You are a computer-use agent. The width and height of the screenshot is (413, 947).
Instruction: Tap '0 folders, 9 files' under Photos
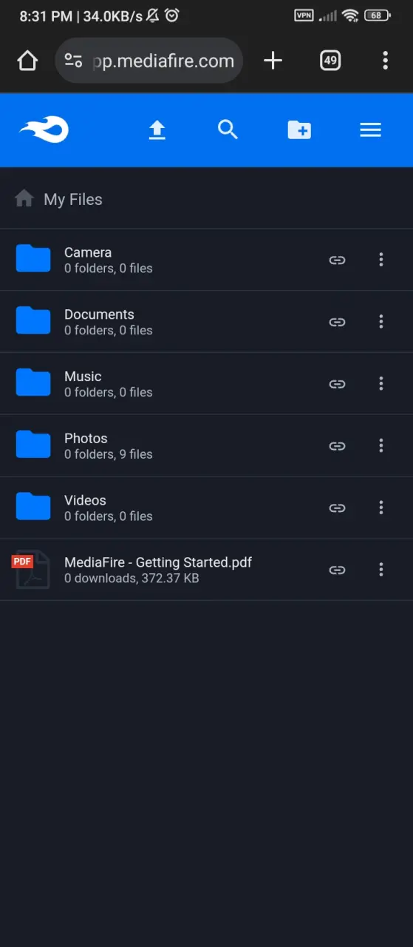109,454
